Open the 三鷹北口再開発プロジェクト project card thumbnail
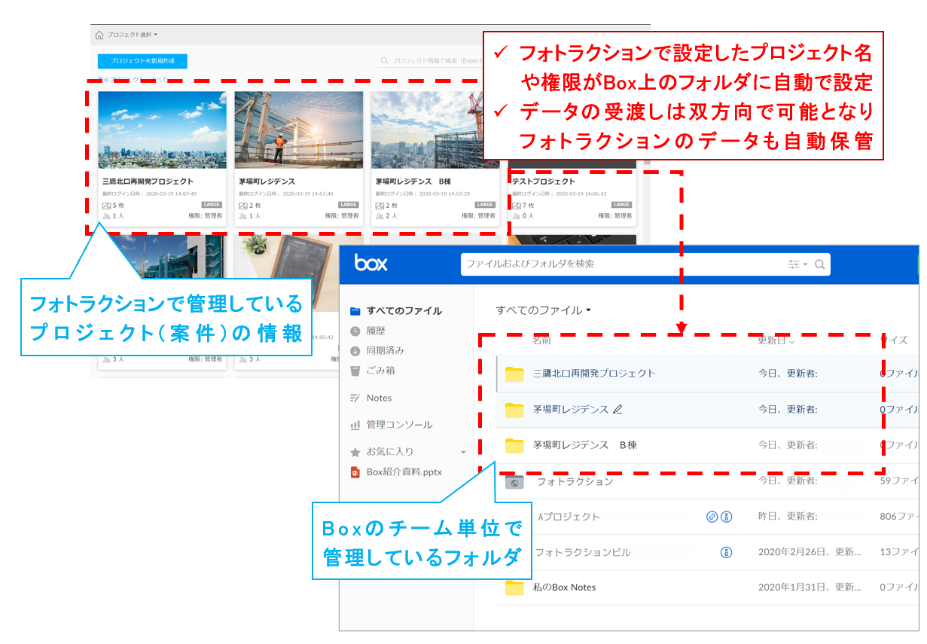Image resolution: width=927 pixels, height=644 pixels. click(x=162, y=130)
